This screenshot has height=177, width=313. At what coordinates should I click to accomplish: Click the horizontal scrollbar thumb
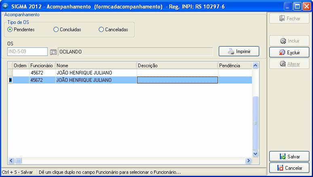18,161
